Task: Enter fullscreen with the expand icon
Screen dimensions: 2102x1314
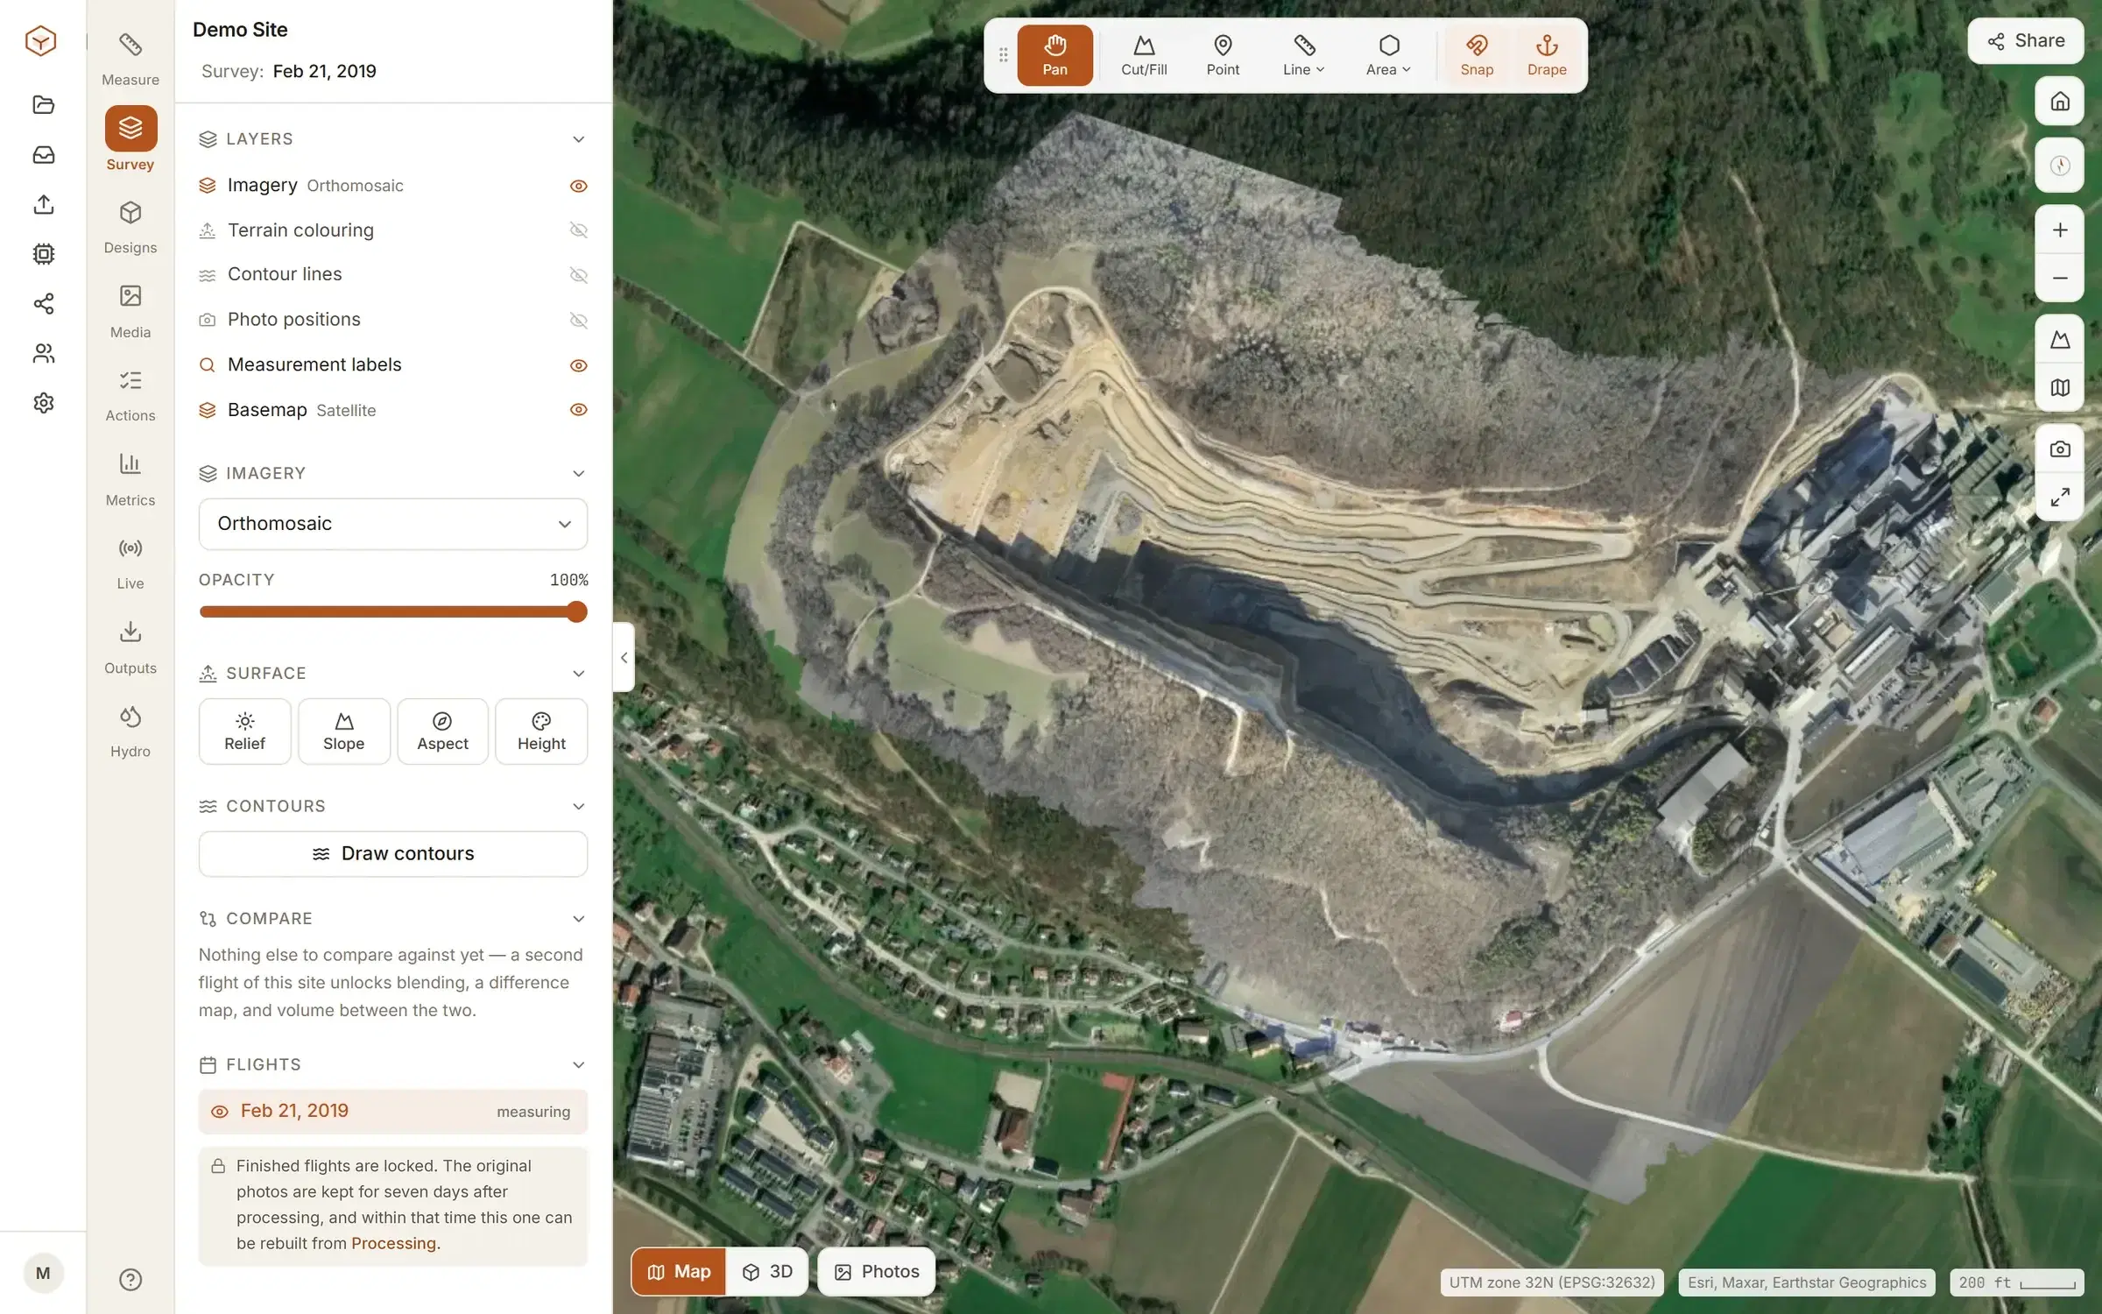Action: click(2059, 497)
